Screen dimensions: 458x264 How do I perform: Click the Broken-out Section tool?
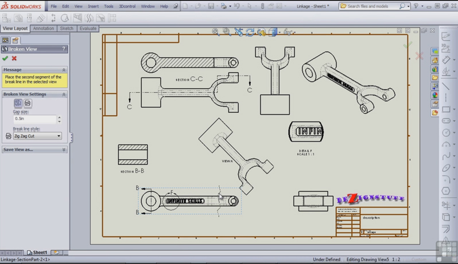point(77,18)
